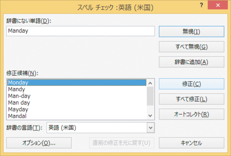Click inside the Manday word field
Viewport: 231px width, 156px height.
click(x=80, y=31)
